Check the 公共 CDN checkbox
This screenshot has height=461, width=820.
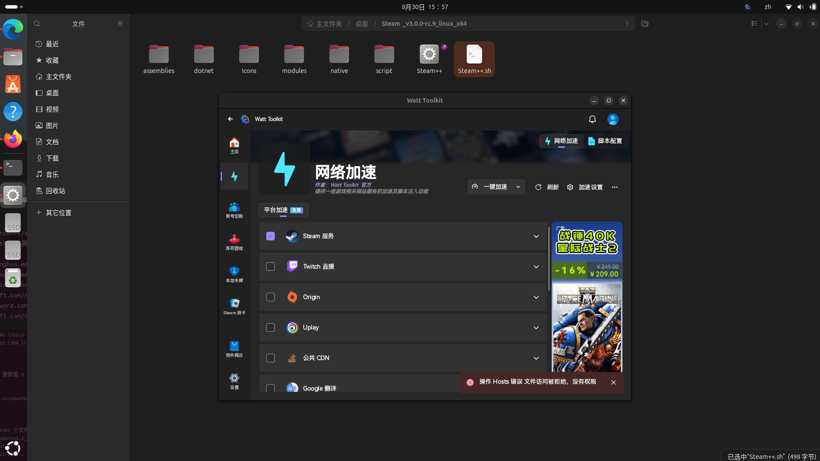pyautogui.click(x=270, y=358)
